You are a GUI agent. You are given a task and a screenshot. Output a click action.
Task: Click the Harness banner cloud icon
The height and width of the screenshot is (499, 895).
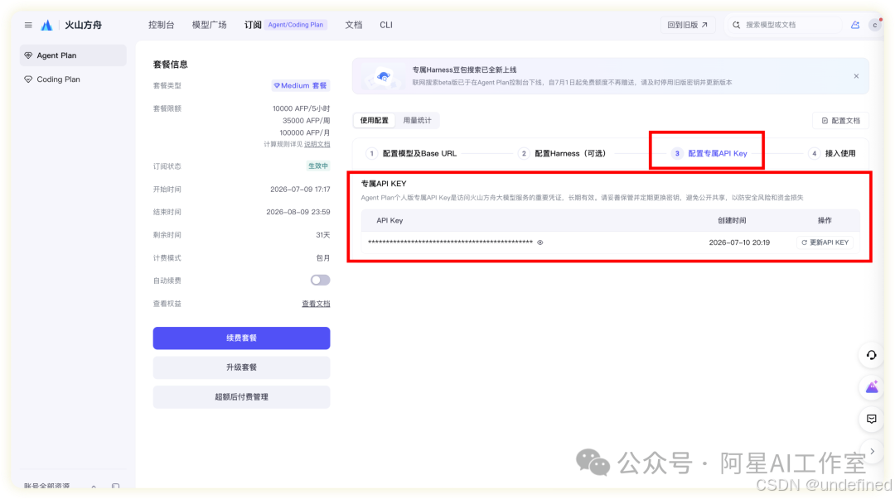(x=384, y=76)
